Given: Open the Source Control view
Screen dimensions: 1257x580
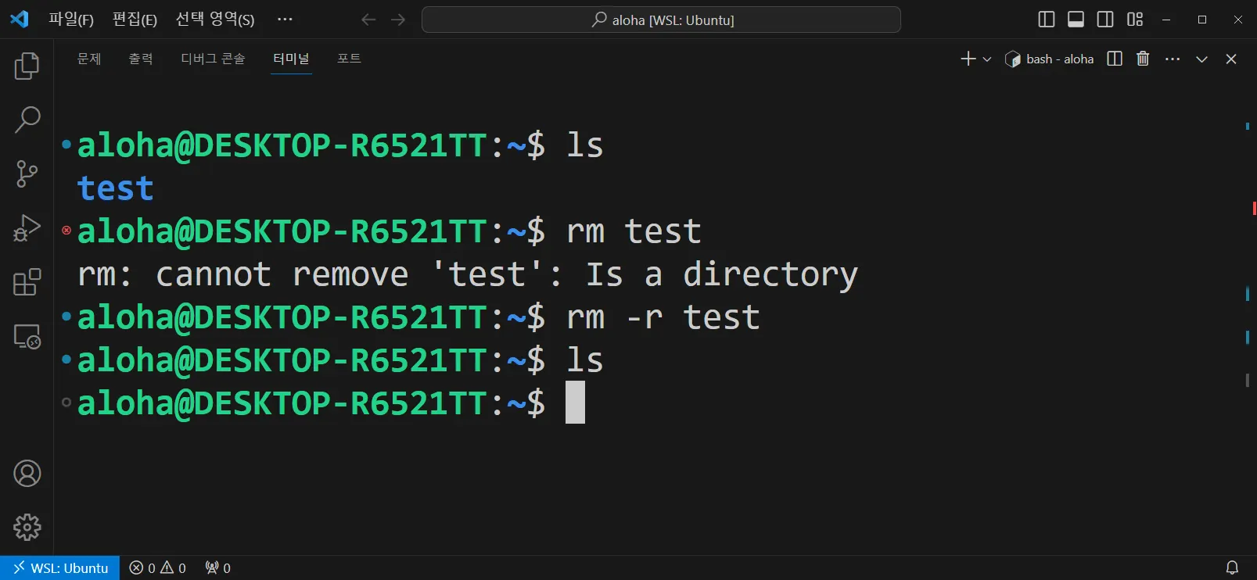Looking at the screenshot, I should [x=27, y=174].
